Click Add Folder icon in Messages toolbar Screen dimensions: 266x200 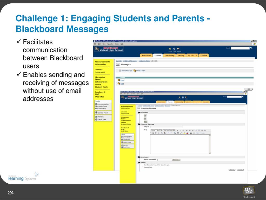pyautogui.click(x=135, y=71)
